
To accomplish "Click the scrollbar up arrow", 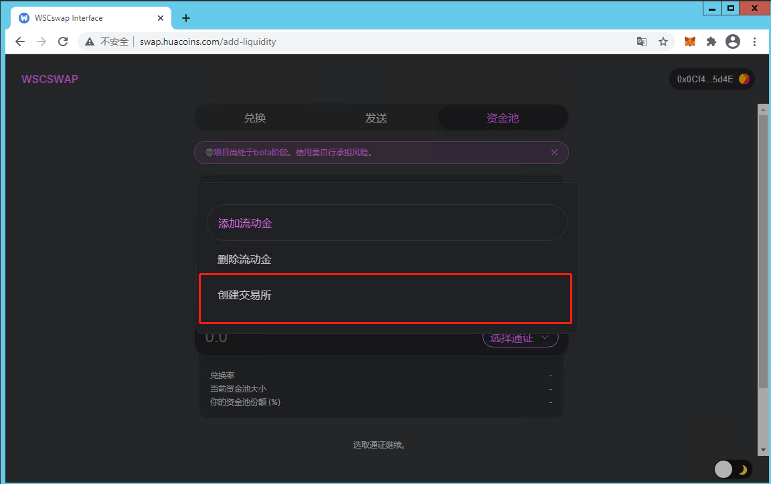I will point(763,109).
